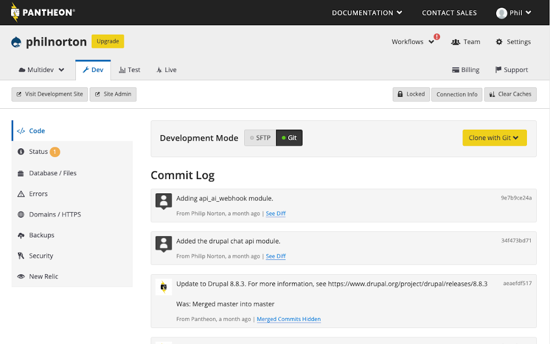The width and height of the screenshot is (550, 344).
Task: Open the Database / Files section
Action: point(72,173)
